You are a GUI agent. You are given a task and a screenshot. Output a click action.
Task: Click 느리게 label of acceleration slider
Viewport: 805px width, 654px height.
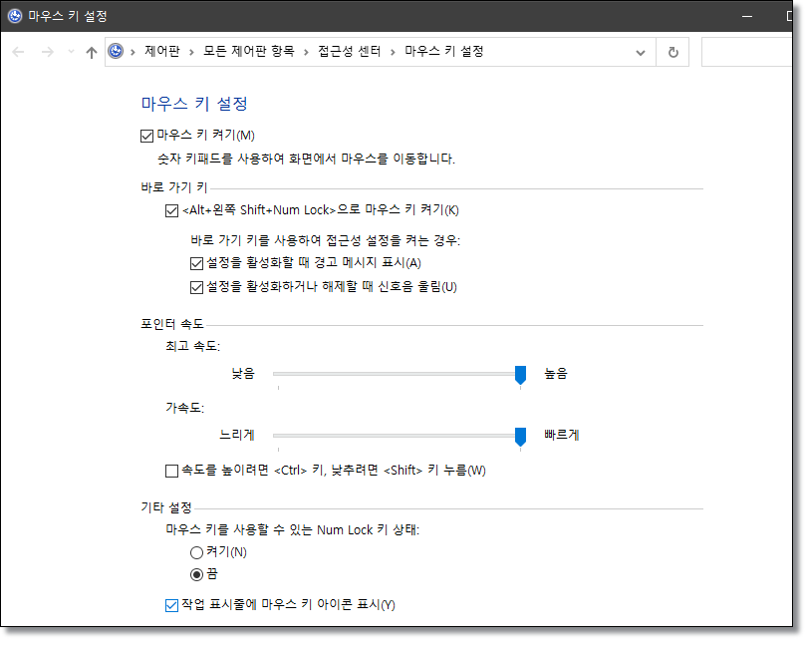click(237, 435)
